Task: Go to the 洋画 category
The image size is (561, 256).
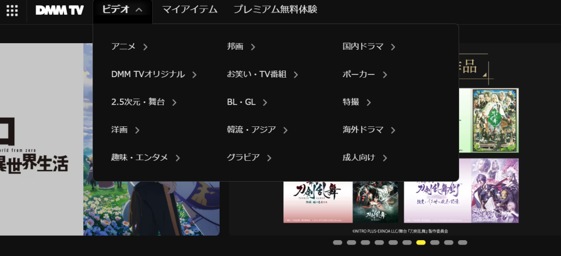Action: [x=119, y=130]
